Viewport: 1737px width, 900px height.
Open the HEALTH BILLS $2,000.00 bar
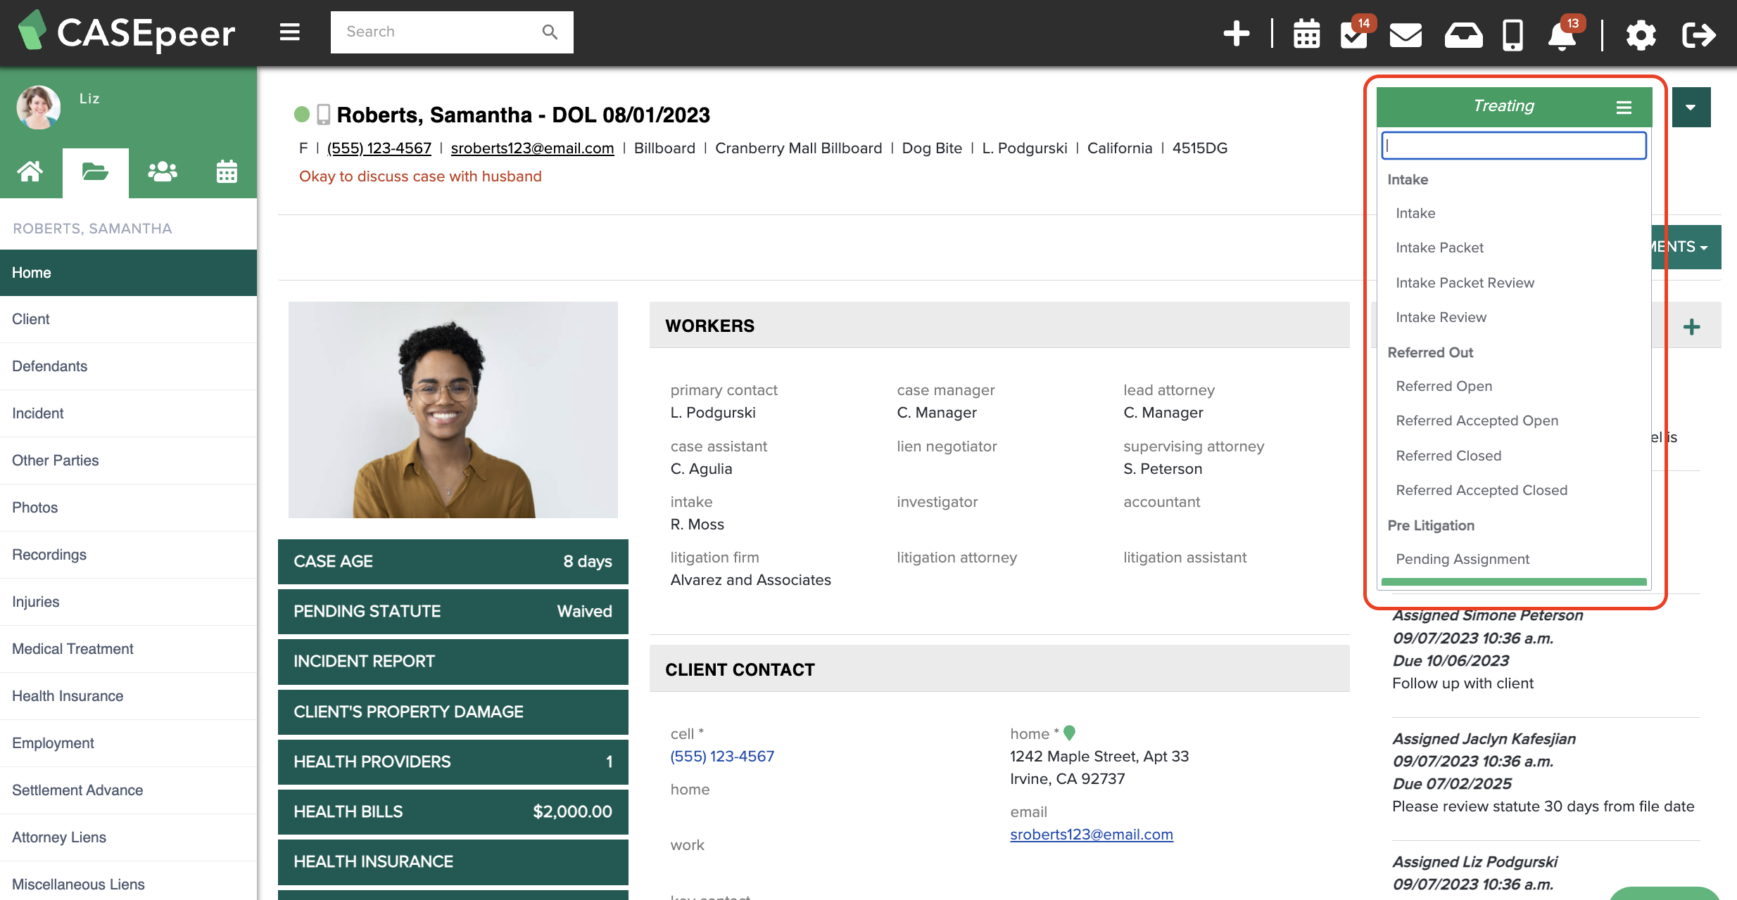point(453,812)
